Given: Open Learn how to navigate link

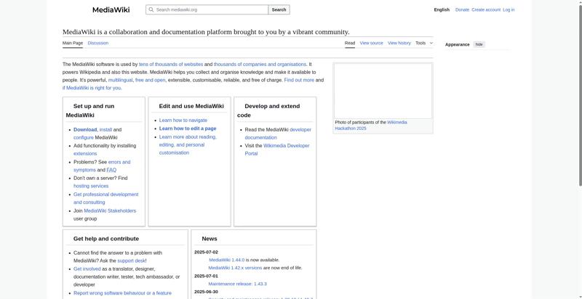Looking at the screenshot, I should pos(183,120).
